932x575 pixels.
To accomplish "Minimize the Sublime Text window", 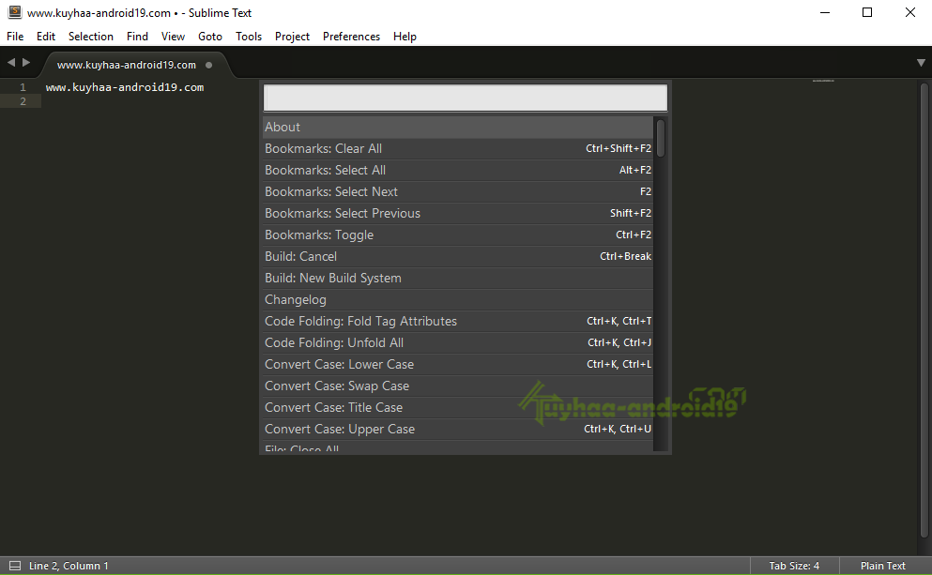I will coord(825,12).
